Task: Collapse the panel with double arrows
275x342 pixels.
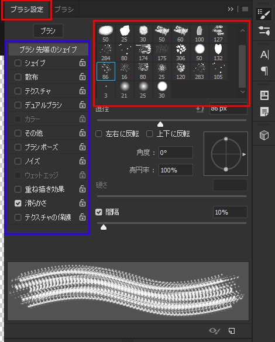Action: tap(231, 9)
